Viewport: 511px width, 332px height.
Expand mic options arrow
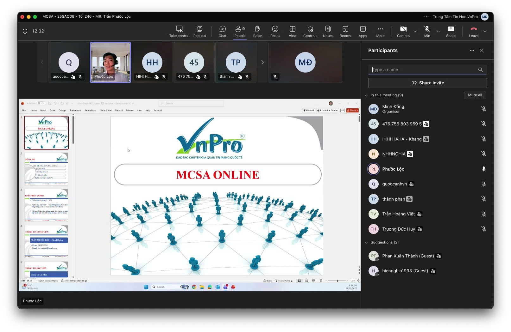pyautogui.click(x=438, y=31)
